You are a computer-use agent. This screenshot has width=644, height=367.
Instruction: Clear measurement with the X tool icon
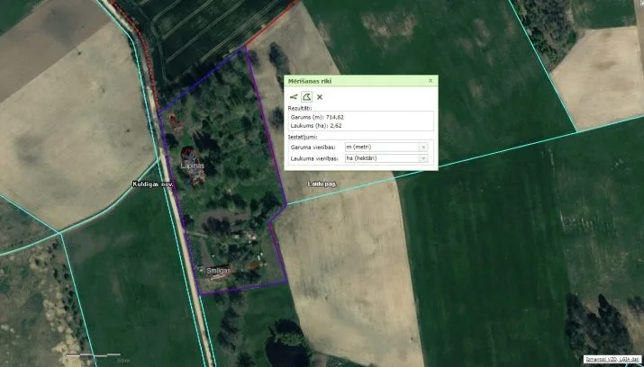(320, 97)
